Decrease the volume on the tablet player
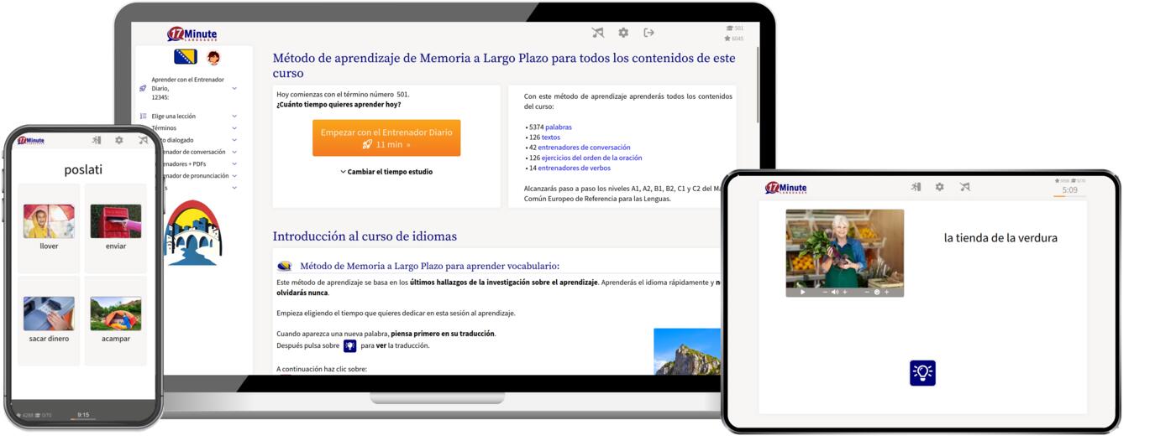The height and width of the screenshot is (446, 1176). [825, 293]
